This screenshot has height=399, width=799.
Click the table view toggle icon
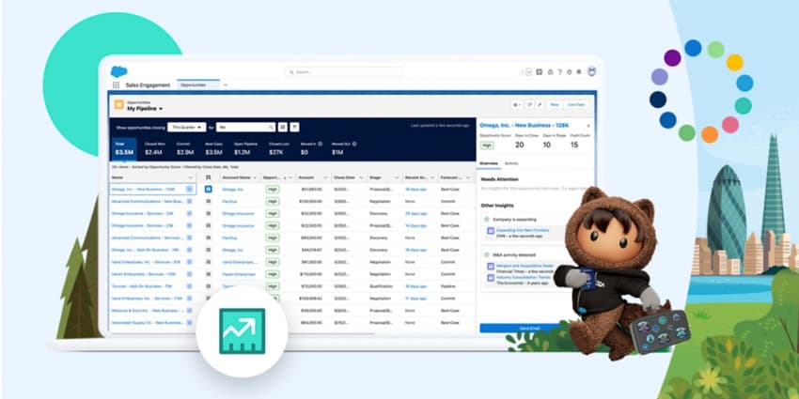283,128
